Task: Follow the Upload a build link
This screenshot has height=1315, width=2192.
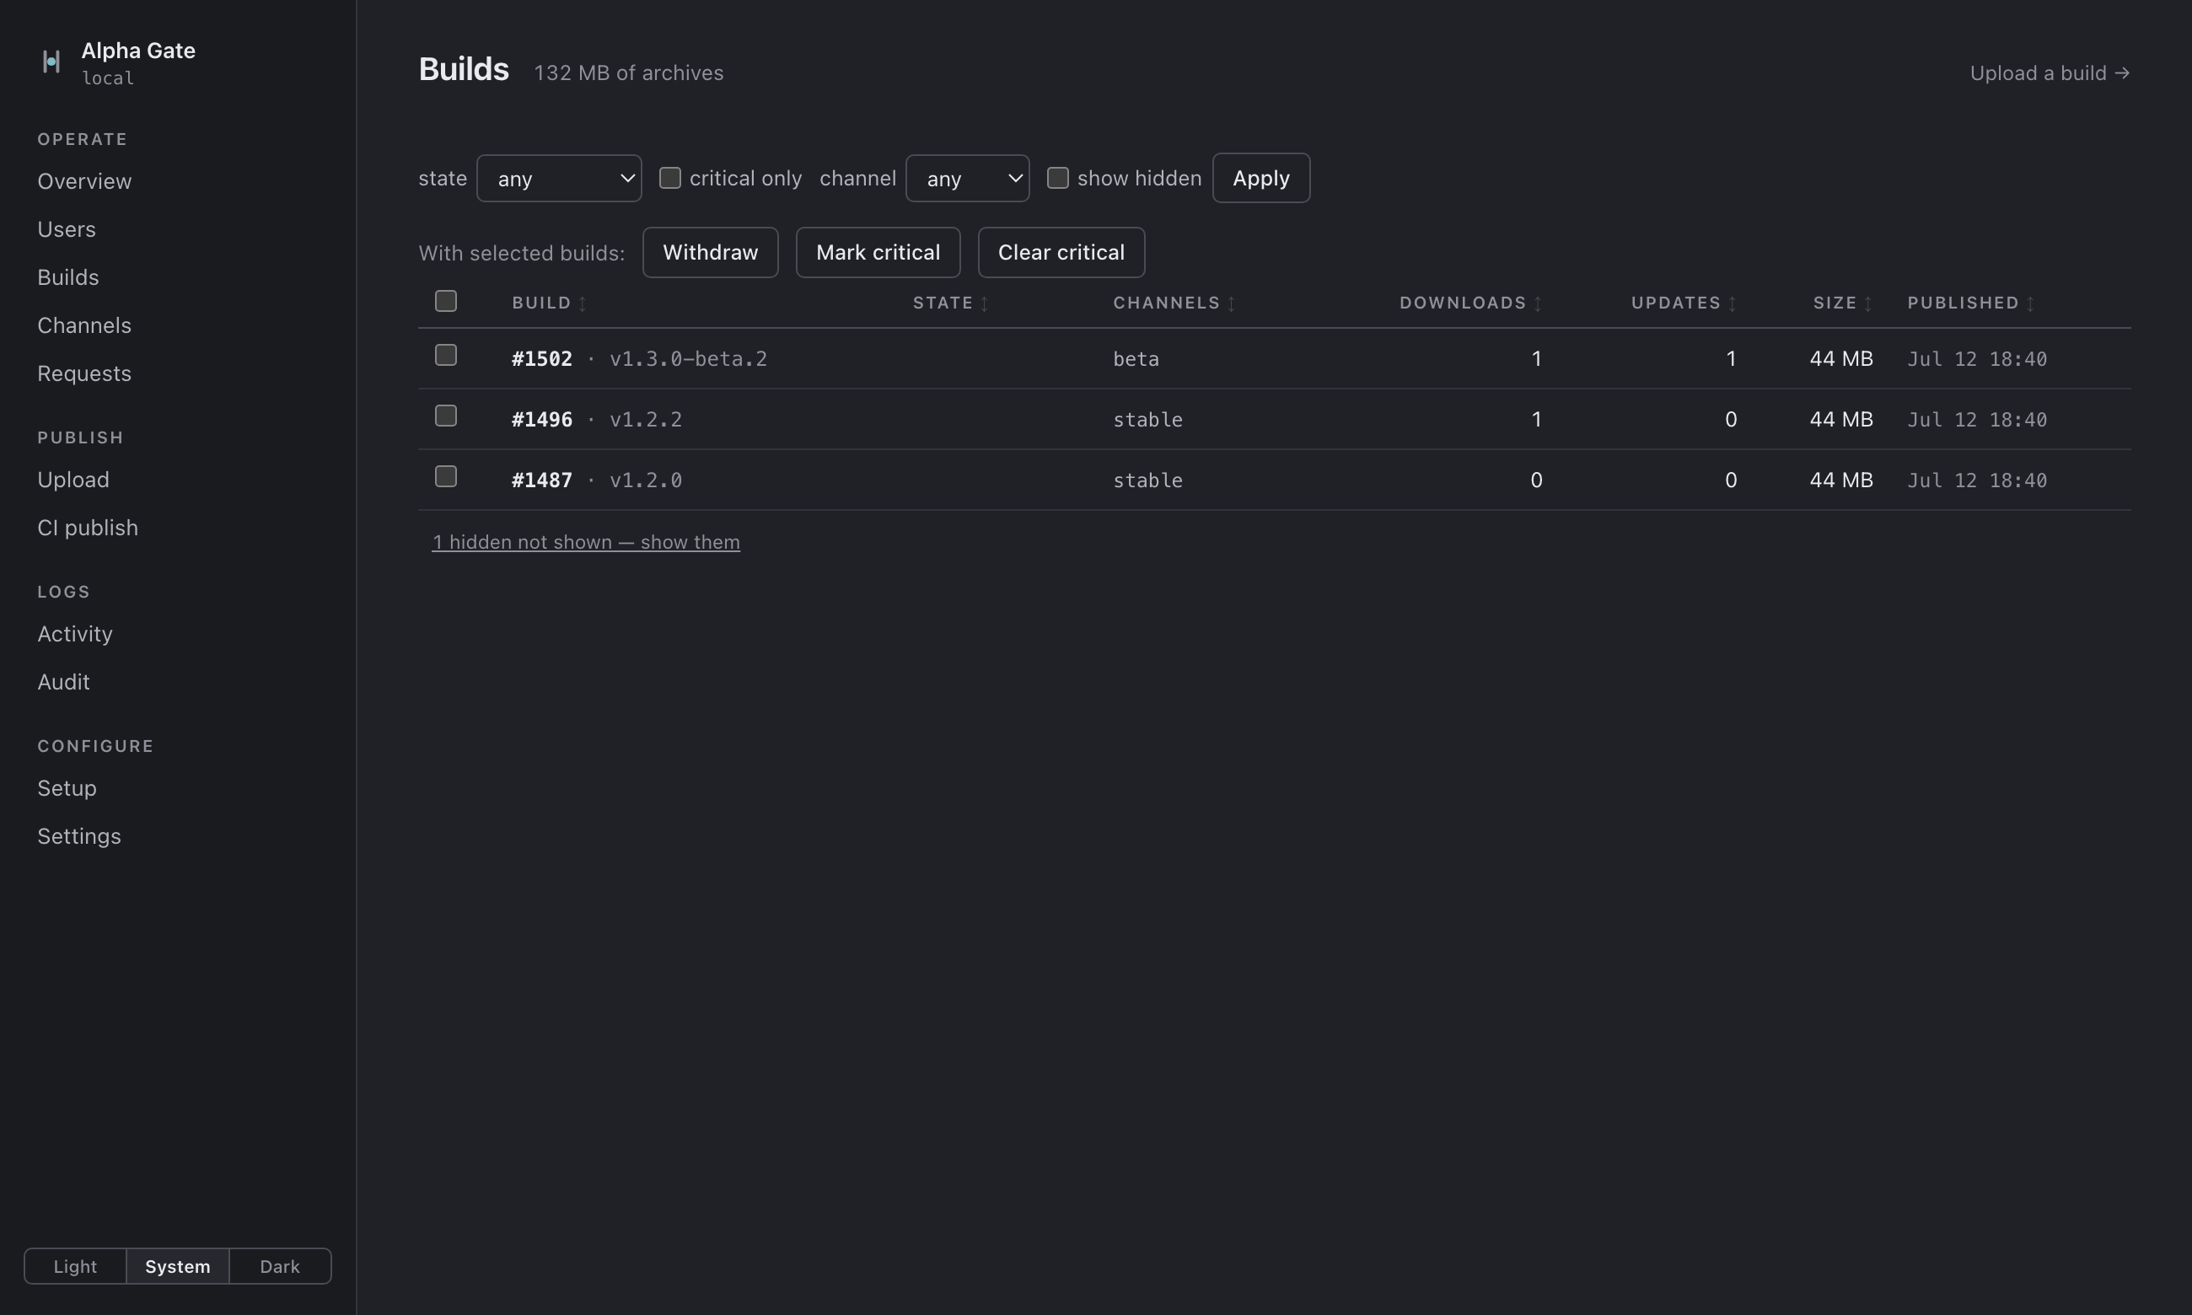Action: (x=2050, y=73)
